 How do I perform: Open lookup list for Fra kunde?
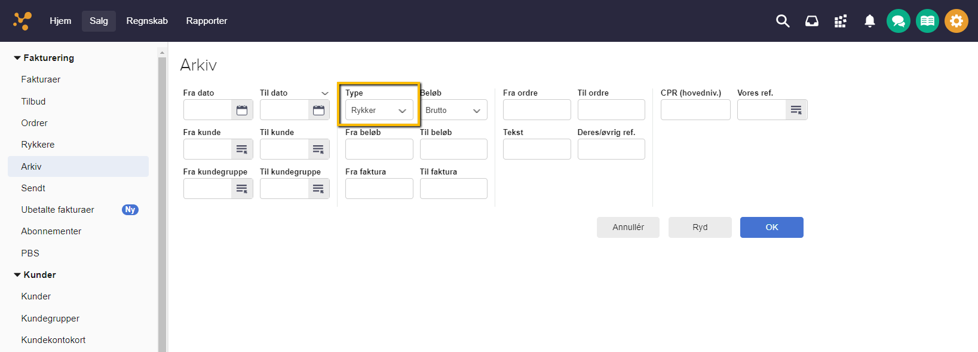coord(242,149)
